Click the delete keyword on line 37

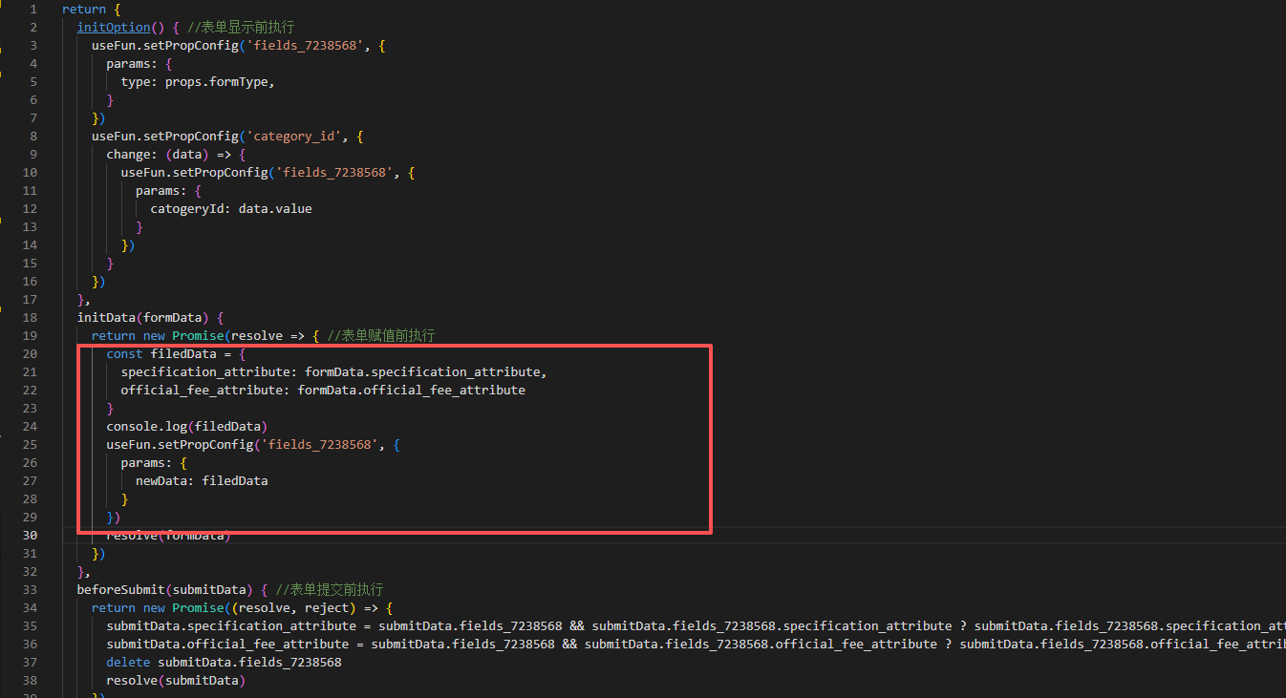pos(128,663)
